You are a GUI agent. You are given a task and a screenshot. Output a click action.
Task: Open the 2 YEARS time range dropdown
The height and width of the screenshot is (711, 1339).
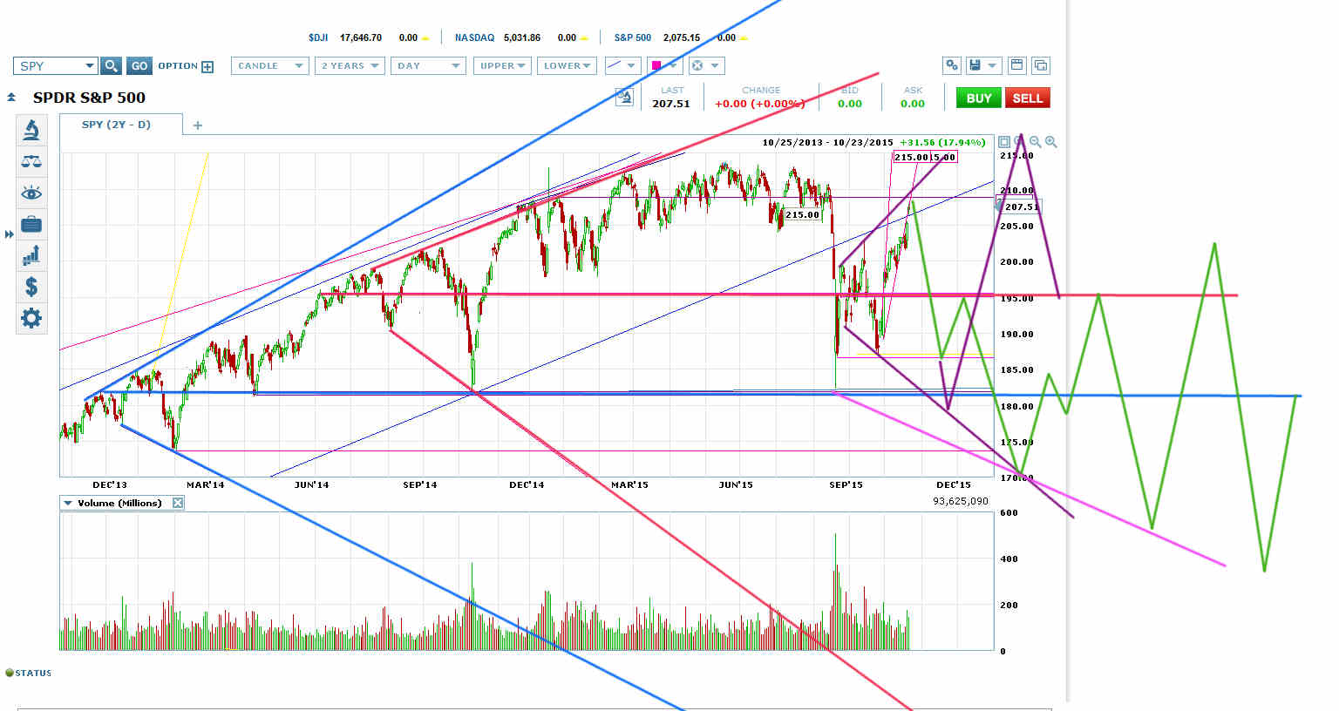(x=350, y=65)
